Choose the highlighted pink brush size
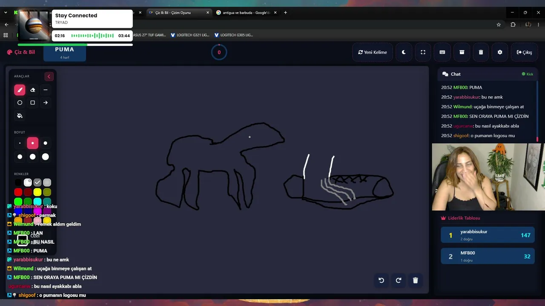The width and height of the screenshot is (545, 306). (x=32, y=143)
